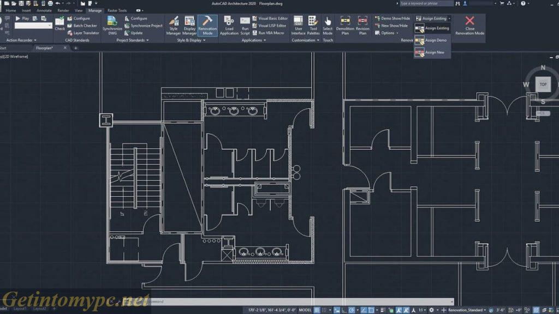Open Tool Palettes

point(313,25)
